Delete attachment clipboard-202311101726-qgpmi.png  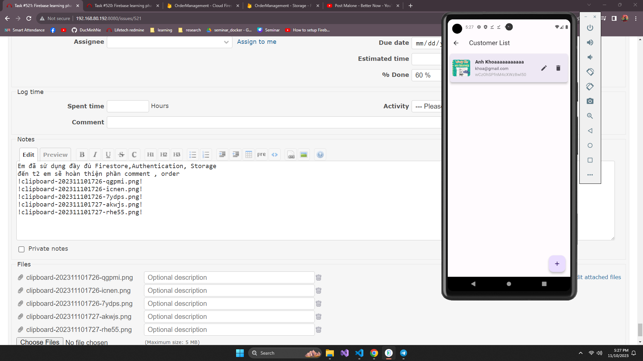318,277
